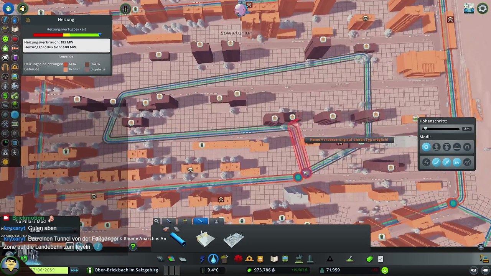
Task: Select the Ungeheizt legend color swatch
Action: [x=87, y=69]
